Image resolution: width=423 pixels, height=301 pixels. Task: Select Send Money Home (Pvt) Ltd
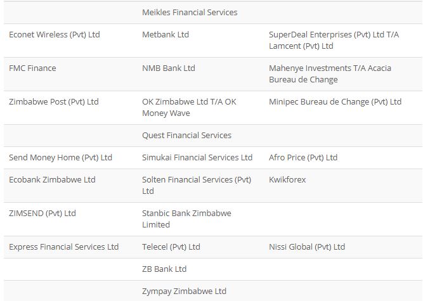(60, 158)
